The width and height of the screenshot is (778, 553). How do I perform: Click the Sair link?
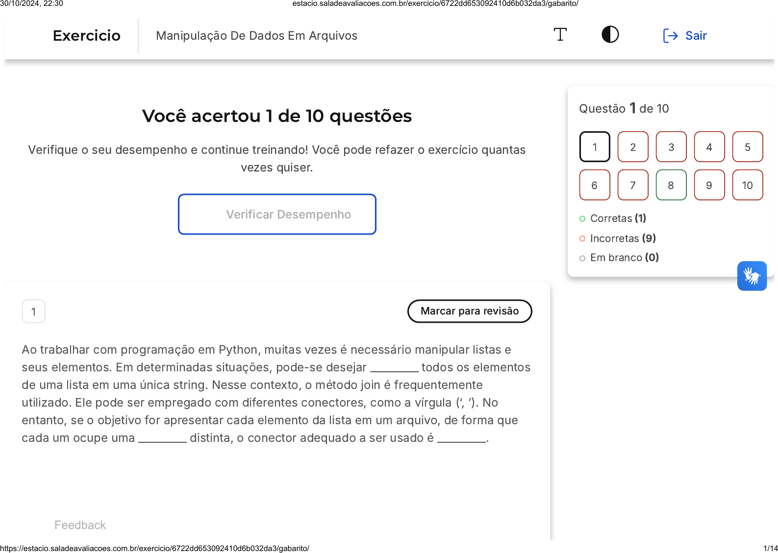(x=696, y=36)
